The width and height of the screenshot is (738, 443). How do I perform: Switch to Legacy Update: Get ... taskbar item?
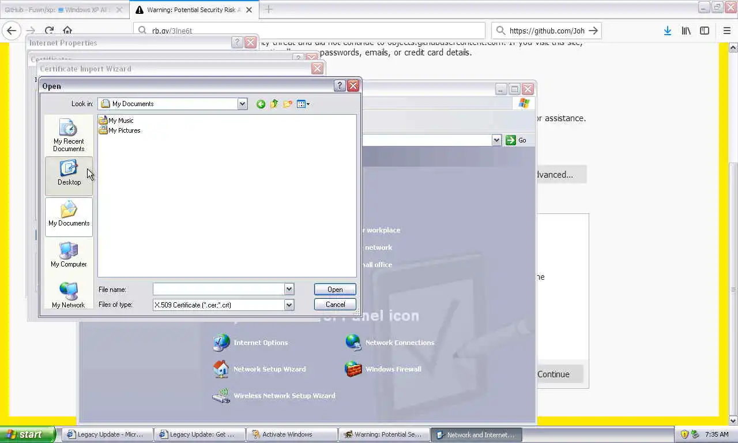point(199,434)
